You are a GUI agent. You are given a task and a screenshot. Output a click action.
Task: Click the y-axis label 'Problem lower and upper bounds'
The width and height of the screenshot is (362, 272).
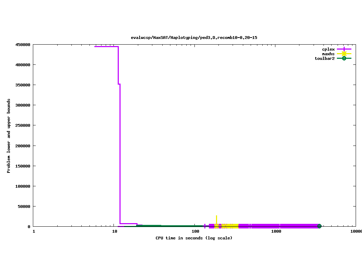[x=9, y=136]
